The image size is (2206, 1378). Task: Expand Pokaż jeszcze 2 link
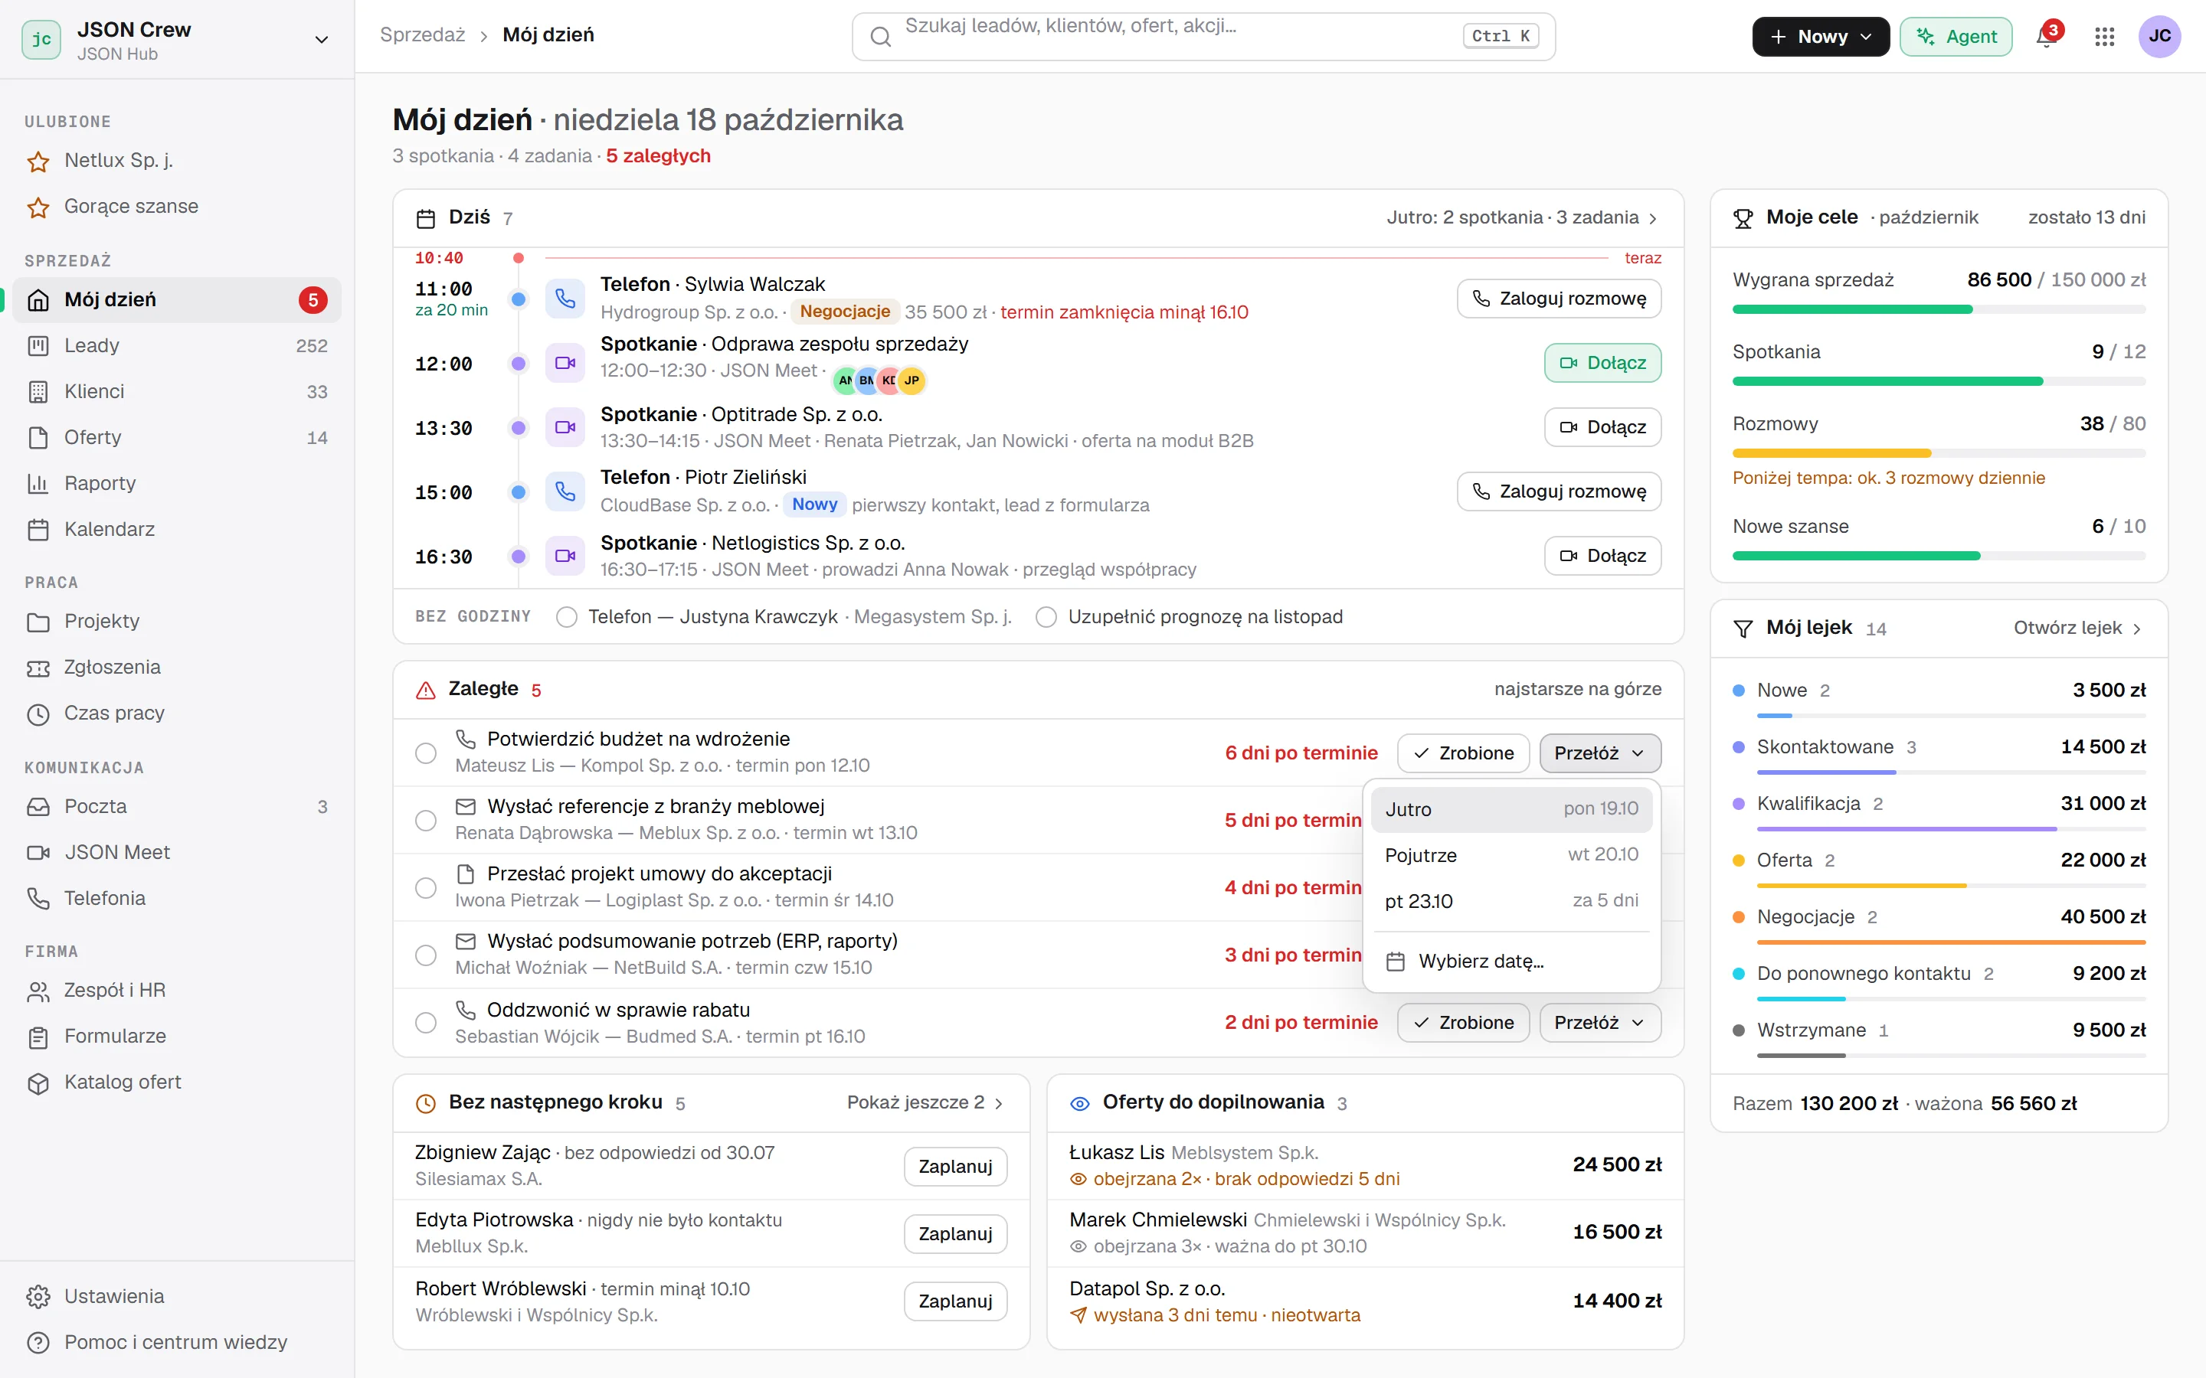click(x=925, y=1102)
